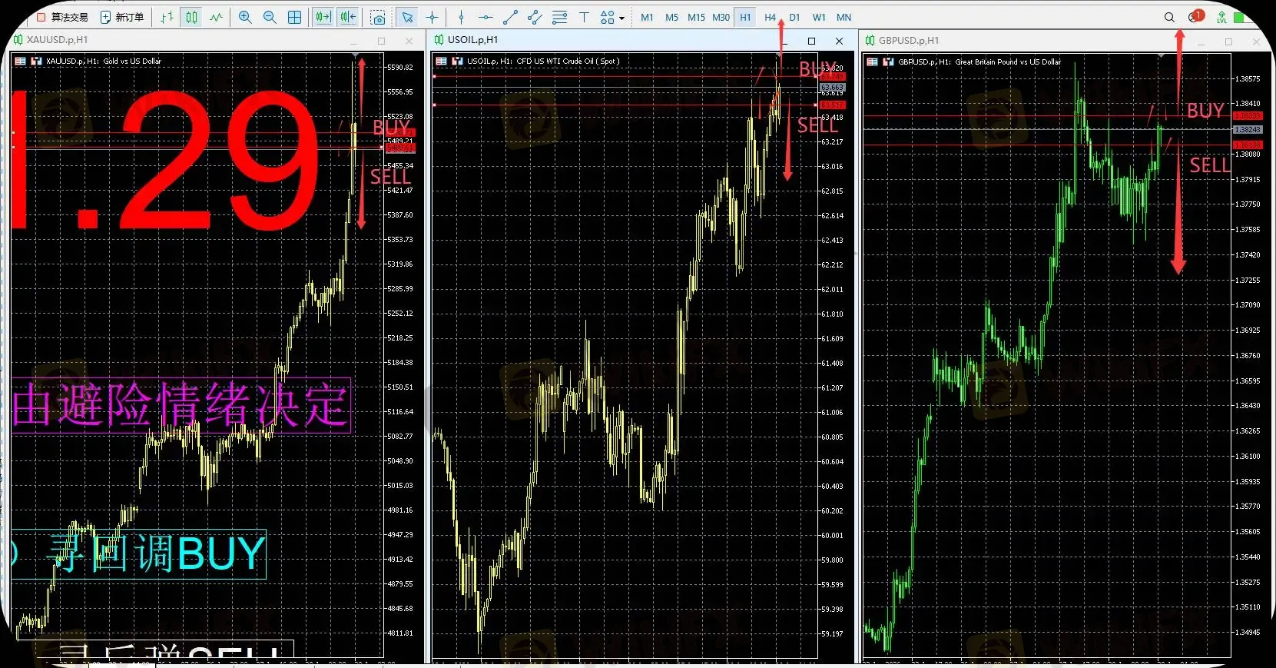Activate the GBPUSD.p,H1 chart window title
The width and height of the screenshot is (1276, 668).
point(909,40)
